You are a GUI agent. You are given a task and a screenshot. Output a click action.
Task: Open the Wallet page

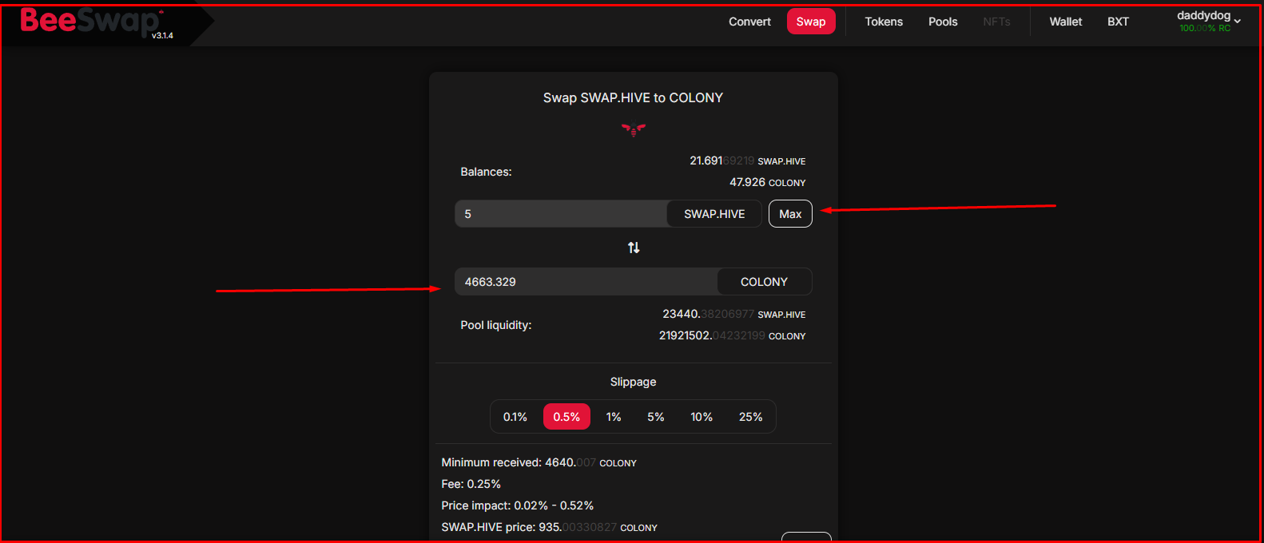[x=1066, y=22]
